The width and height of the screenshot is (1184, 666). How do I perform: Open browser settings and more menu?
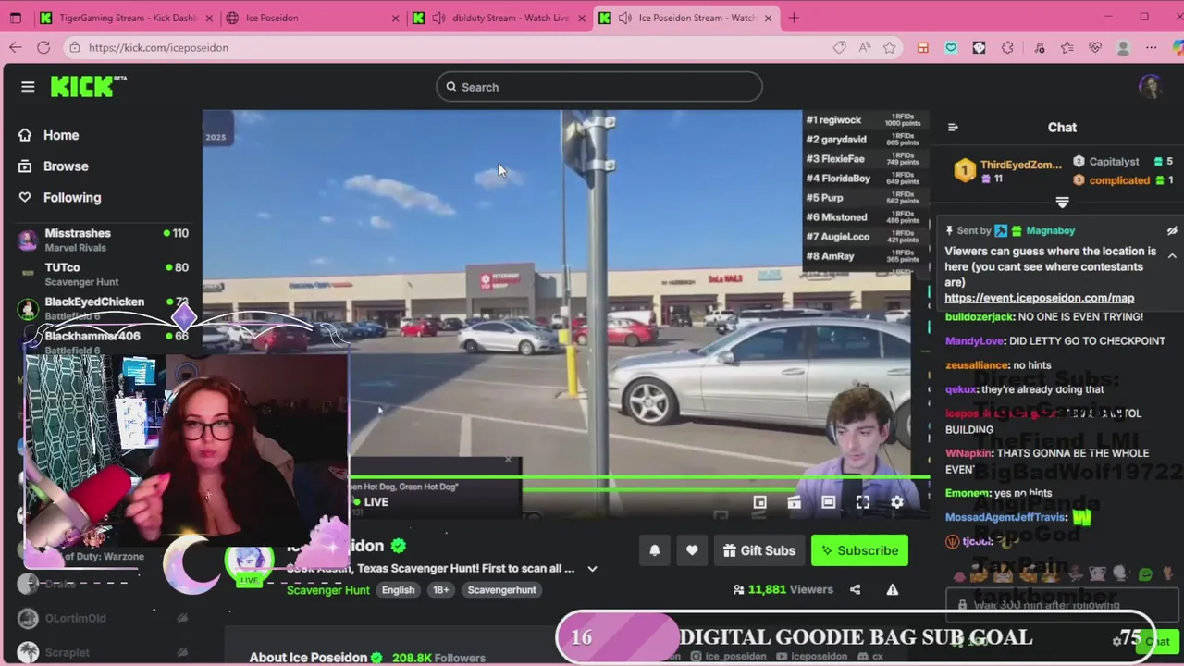(x=1151, y=47)
